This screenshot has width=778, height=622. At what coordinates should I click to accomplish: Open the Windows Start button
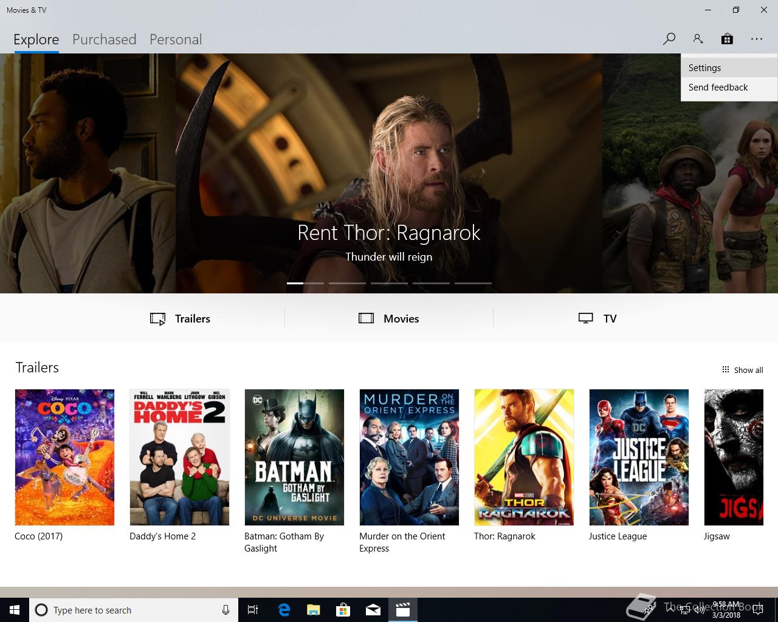pos(15,610)
